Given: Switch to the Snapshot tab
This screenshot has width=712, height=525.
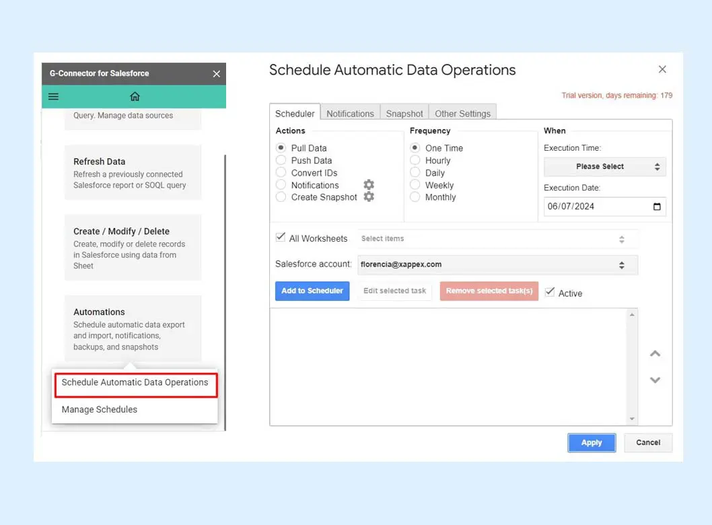Looking at the screenshot, I should click(x=404, y=114).
